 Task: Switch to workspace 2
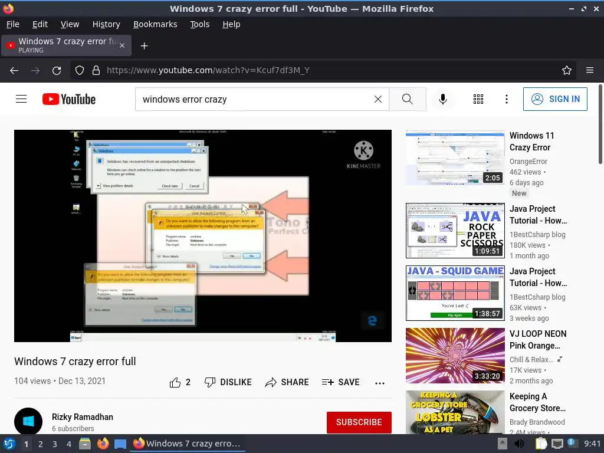coord(41,444)
